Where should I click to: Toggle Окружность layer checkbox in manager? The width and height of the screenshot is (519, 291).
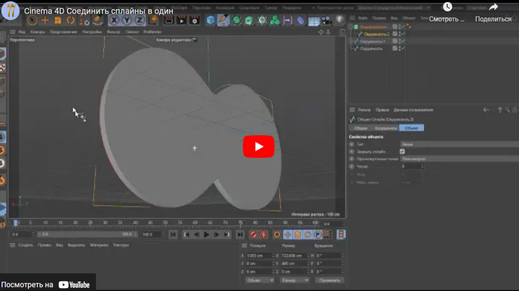click(x=395, y=48)
